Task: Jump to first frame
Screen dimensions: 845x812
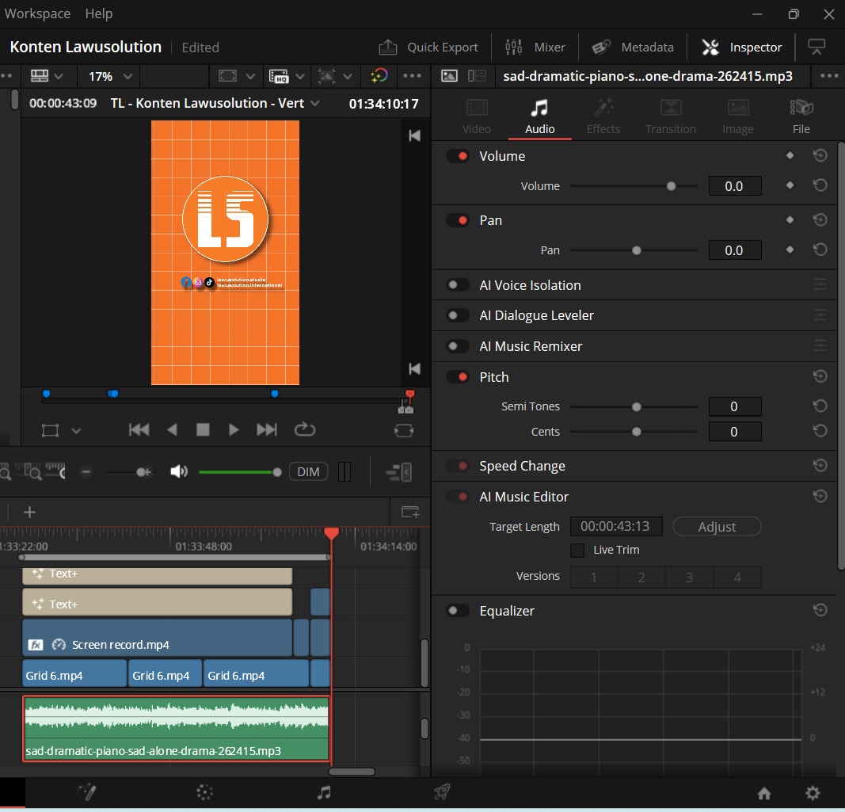Action: coord(139,429)
